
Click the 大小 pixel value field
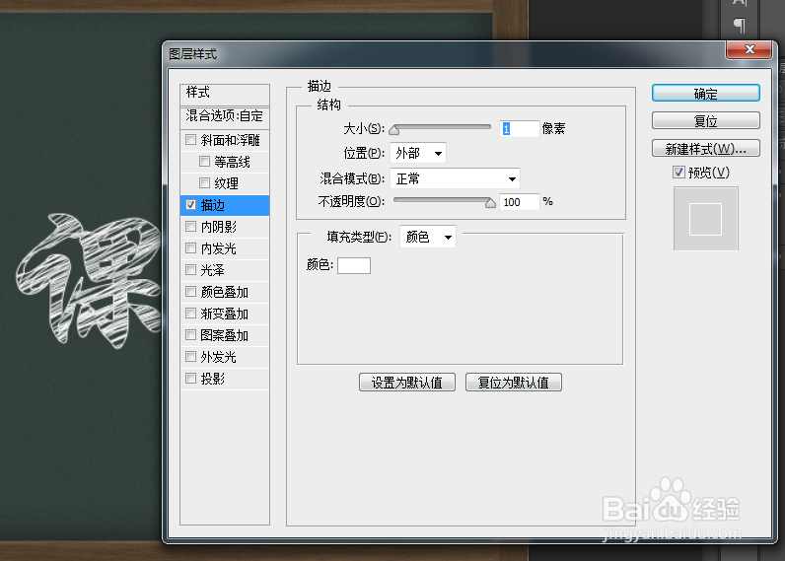520,129
